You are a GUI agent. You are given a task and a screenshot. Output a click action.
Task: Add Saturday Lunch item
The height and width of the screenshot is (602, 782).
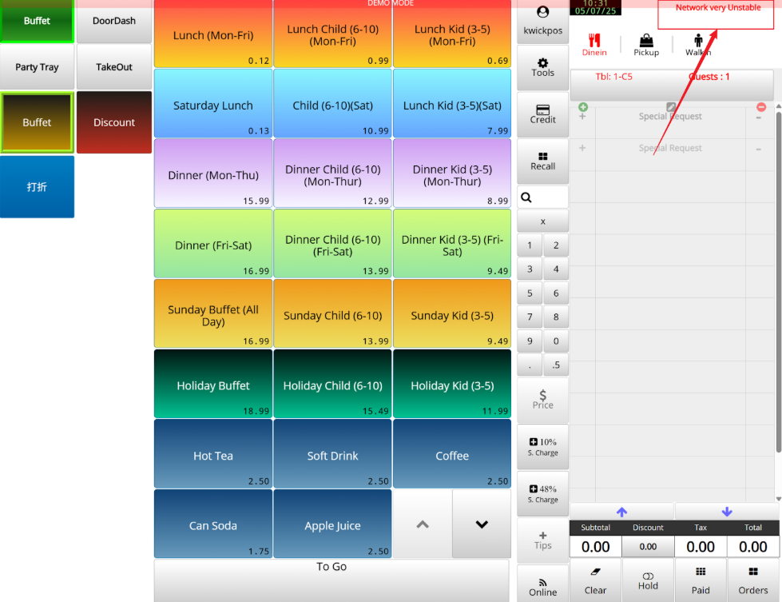pos(213,104)
